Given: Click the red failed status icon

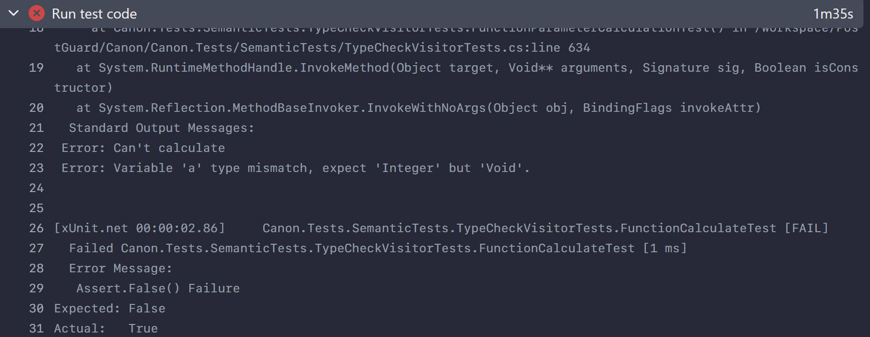Looking at the screenshot, I should click(37, 13).
